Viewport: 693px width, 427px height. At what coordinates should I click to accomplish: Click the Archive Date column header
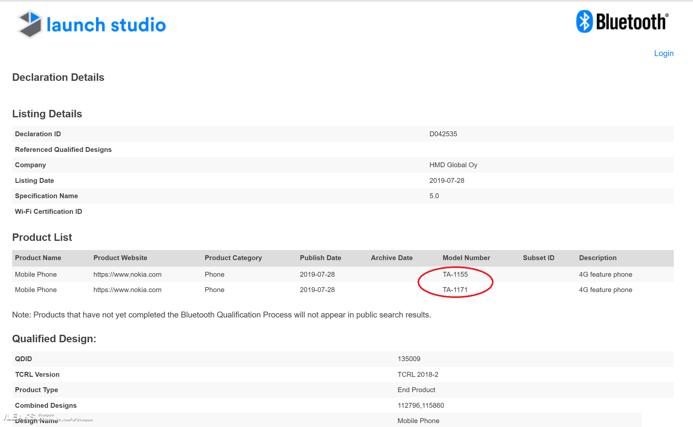pyautogui.click(x=391, y=258)
